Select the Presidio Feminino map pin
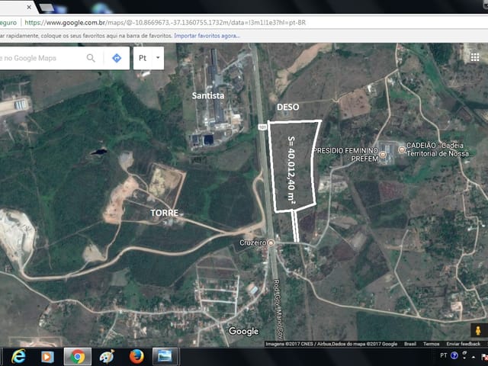This screenshot has width=488, height=366. coord(383,154)
